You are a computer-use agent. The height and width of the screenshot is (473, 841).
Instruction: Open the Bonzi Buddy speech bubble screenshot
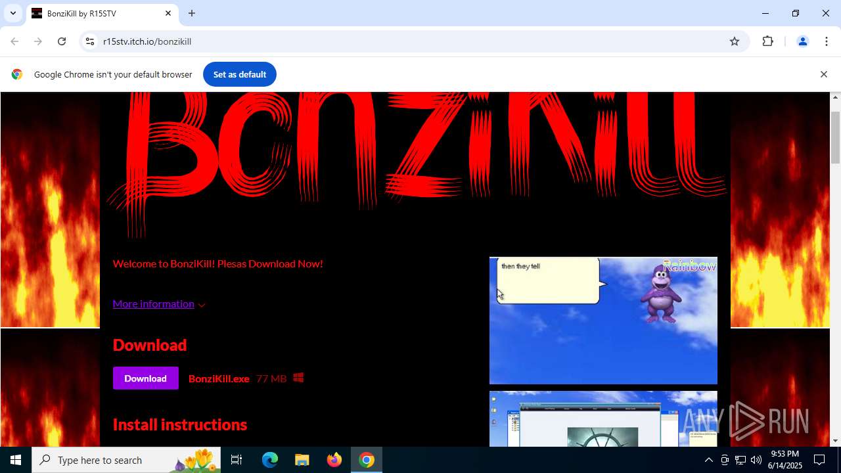pyautogui.click(x=603, y=320)
